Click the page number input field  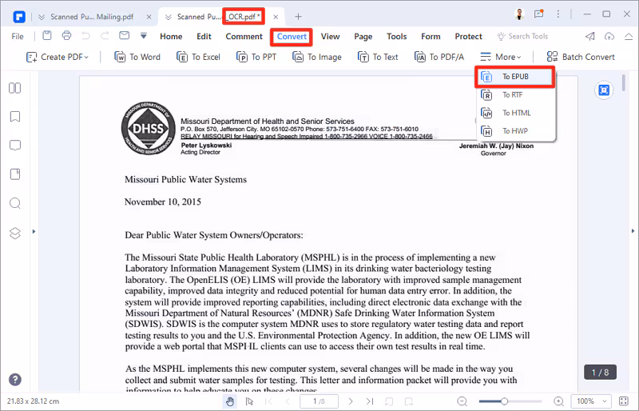pos(319,401)
